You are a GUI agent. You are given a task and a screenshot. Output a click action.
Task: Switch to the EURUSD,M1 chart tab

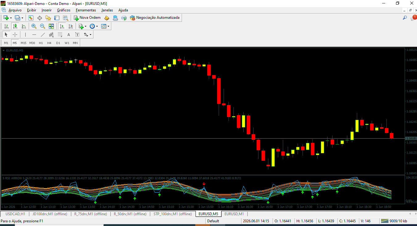click(x=234, y=214)
